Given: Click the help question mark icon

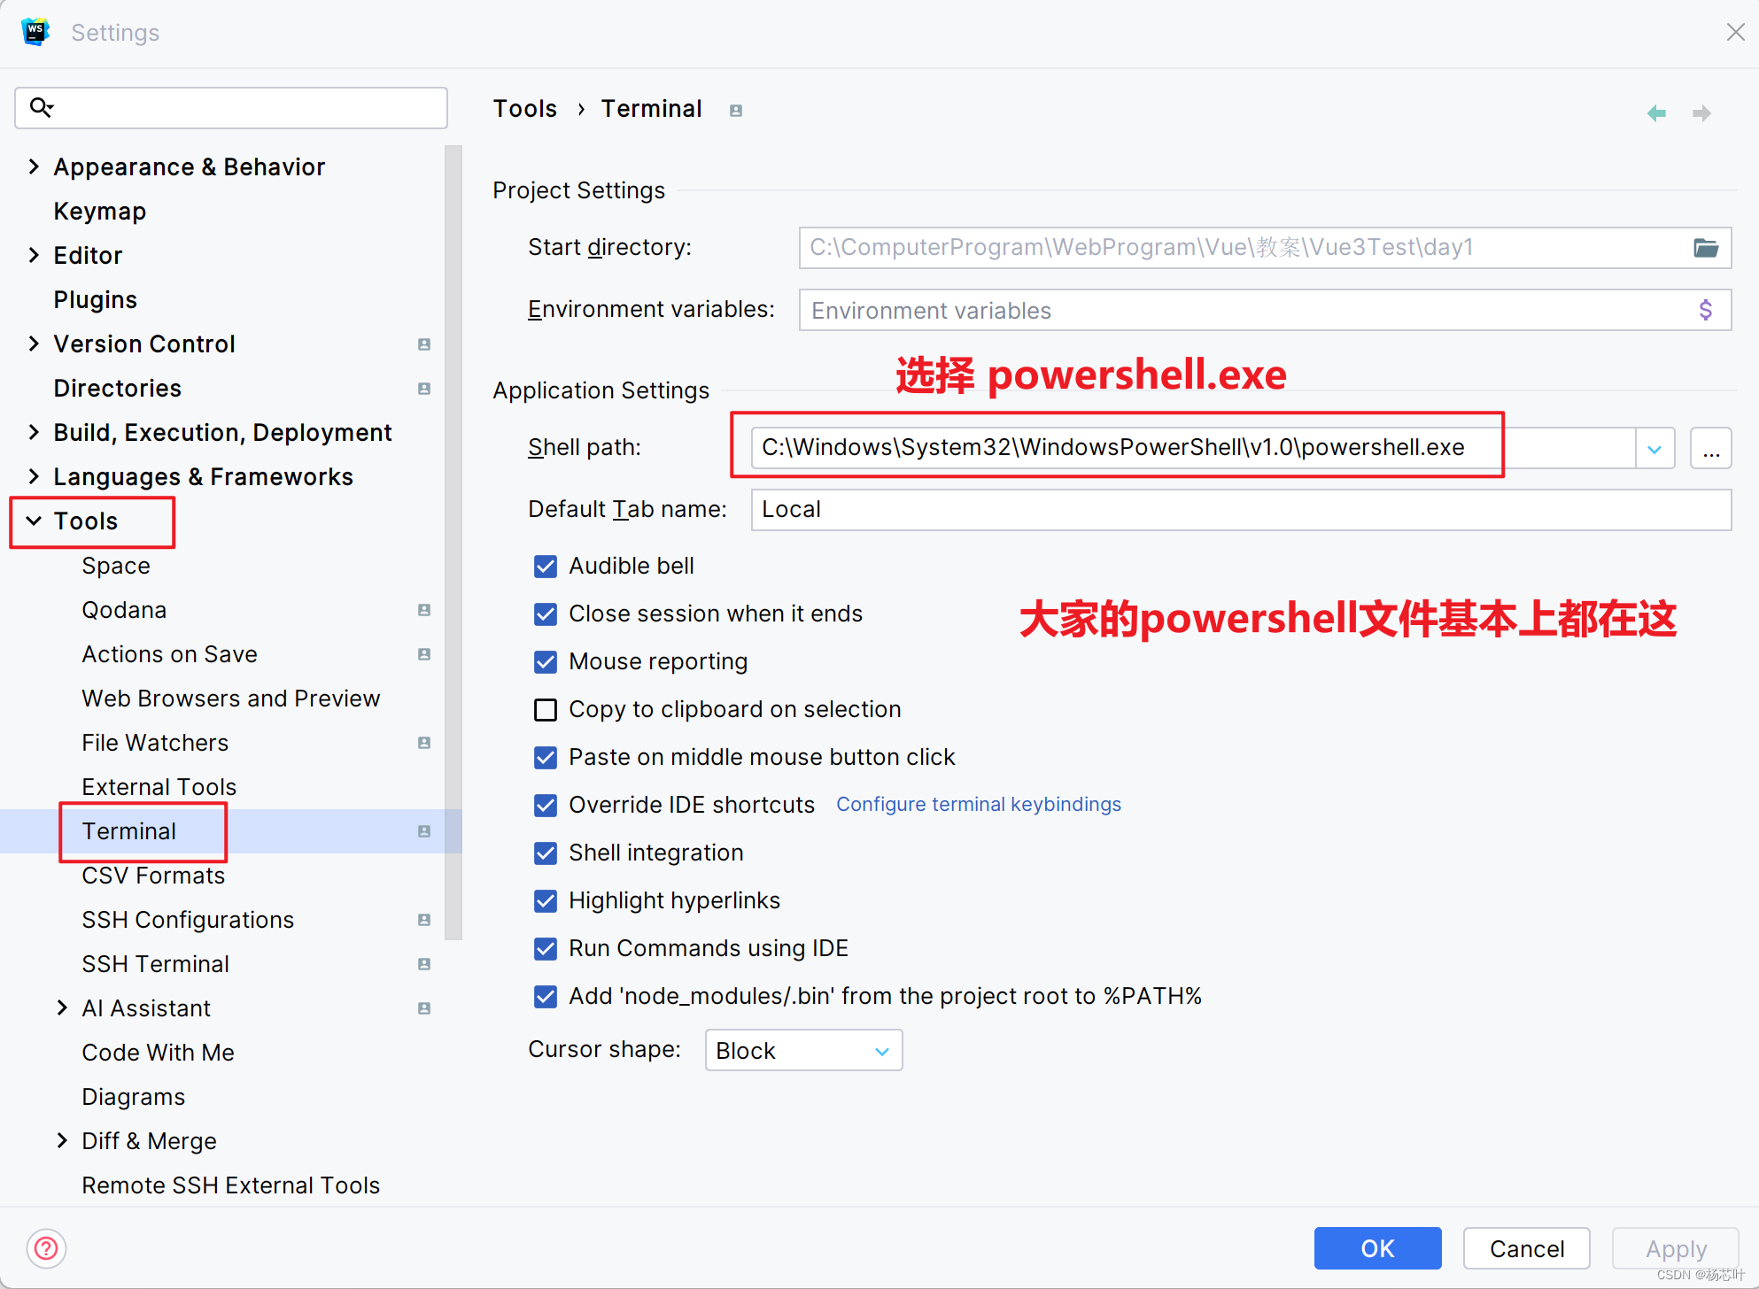Looking at the screenshot, I should coord(46,1248).
